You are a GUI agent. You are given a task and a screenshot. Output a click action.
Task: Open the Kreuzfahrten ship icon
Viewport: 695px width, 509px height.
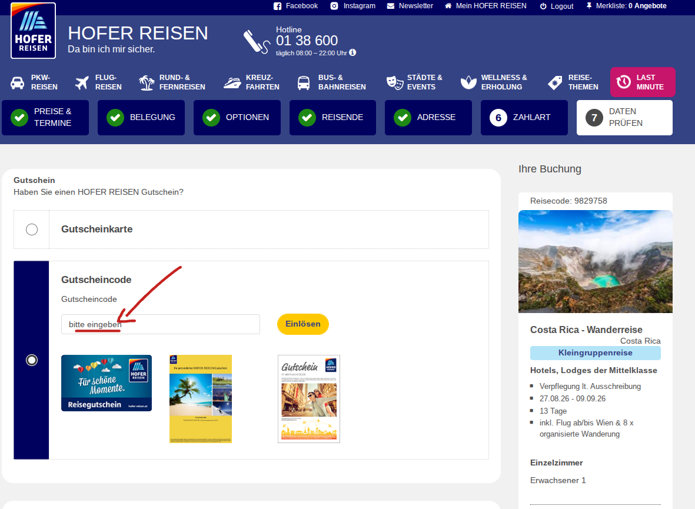[232, 82]
